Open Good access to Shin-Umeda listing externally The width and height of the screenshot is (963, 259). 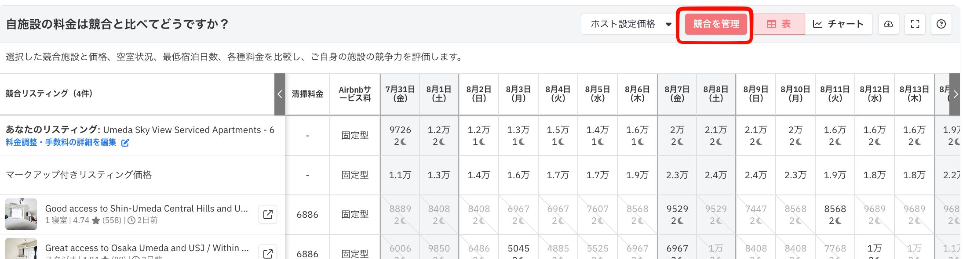pyautogui.click(x=268, y=214)
